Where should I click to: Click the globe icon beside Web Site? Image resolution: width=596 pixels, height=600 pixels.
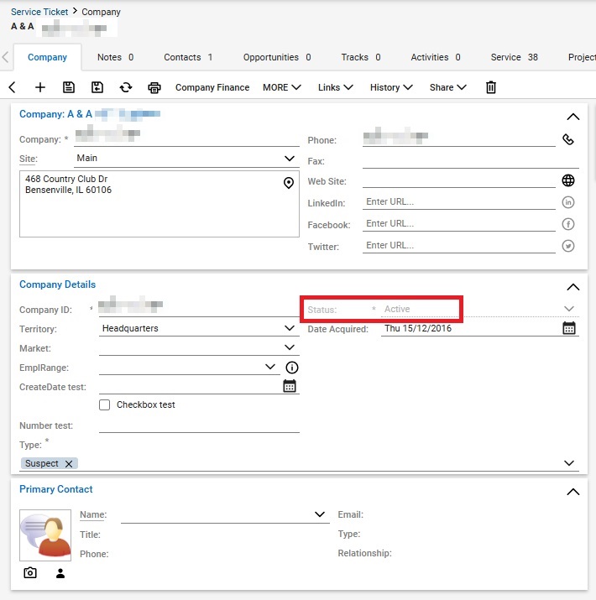tap(568, 180)
